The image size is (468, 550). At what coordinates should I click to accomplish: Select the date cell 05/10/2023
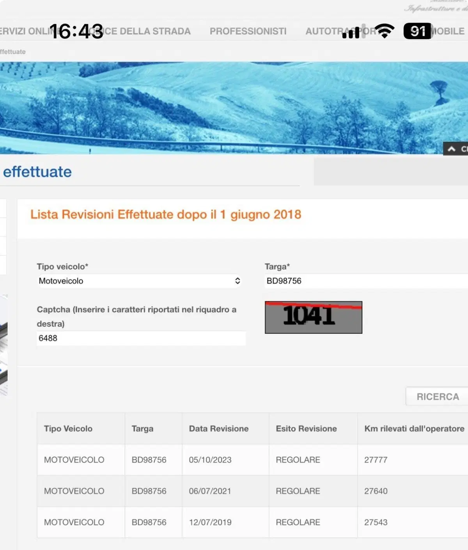(x=210, y=460)
